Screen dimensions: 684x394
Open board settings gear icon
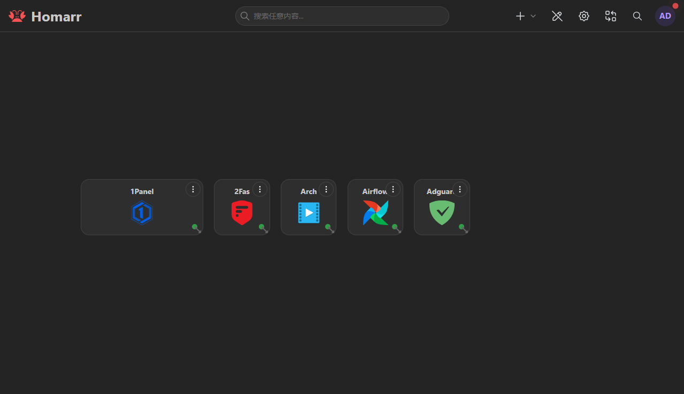click(584, 16)
